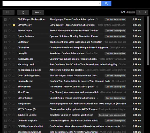Screen dimensions: 150x133
Task: Click Confirm Subscription on The Oatmeal row
Action: 115,87
